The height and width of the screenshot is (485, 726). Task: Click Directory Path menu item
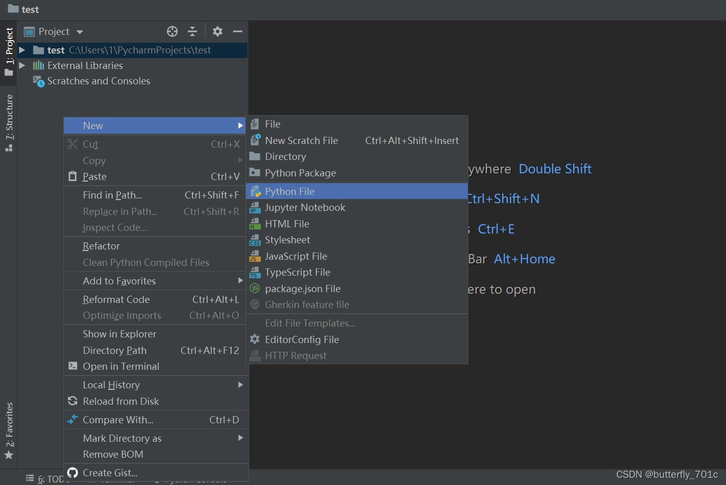tap(155, 350)
